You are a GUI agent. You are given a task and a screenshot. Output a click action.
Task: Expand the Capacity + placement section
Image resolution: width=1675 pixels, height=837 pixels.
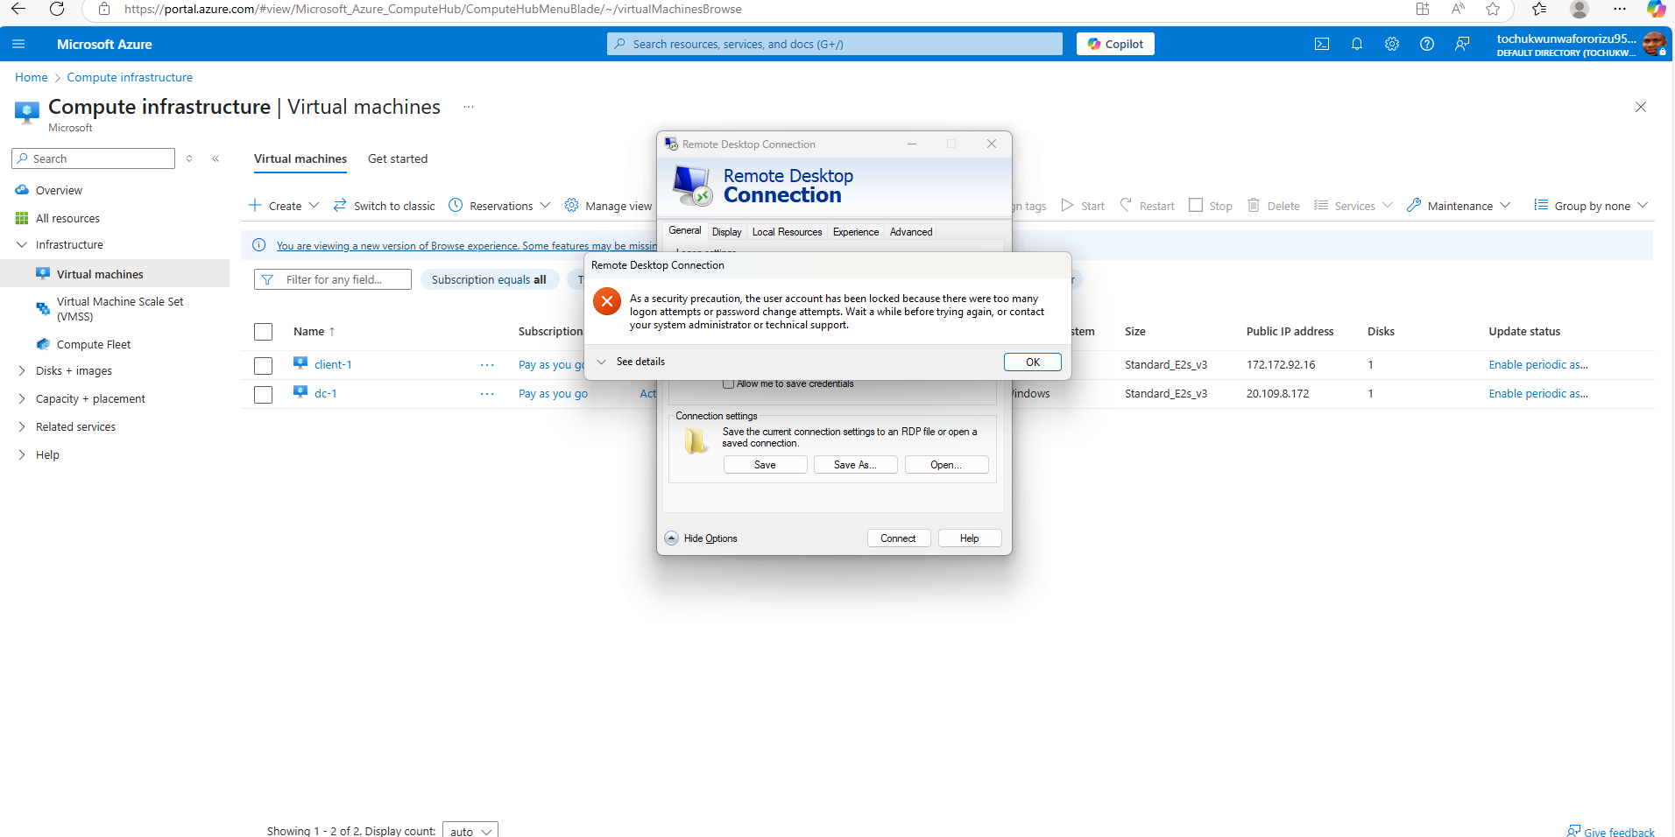(x=22, y=398)
